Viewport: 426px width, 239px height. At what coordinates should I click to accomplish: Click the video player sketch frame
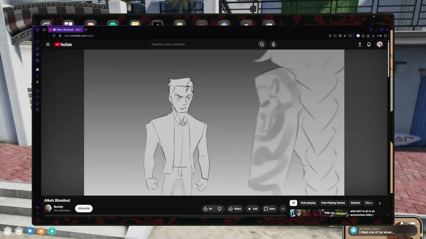click(214, 122)
